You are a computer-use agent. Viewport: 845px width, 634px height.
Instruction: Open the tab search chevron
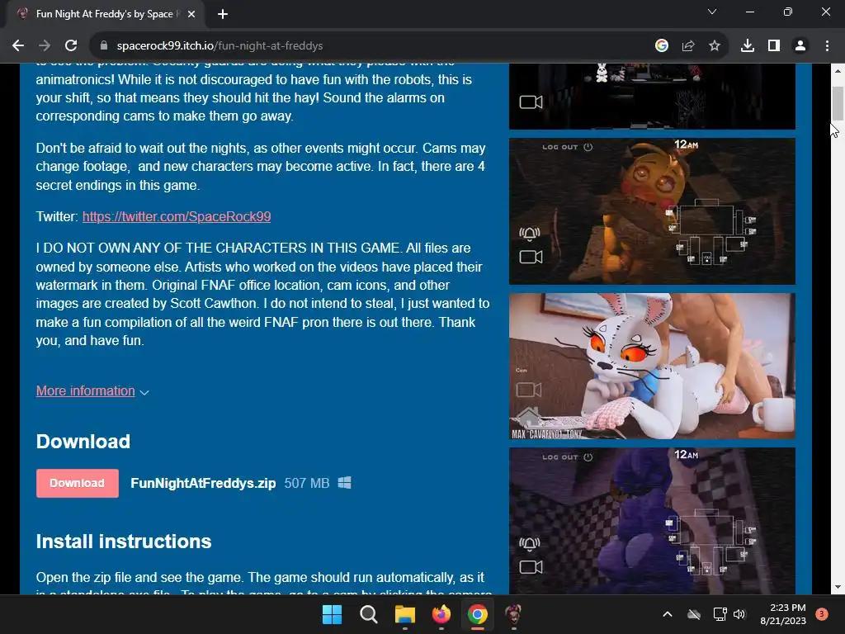pos(712,12)
